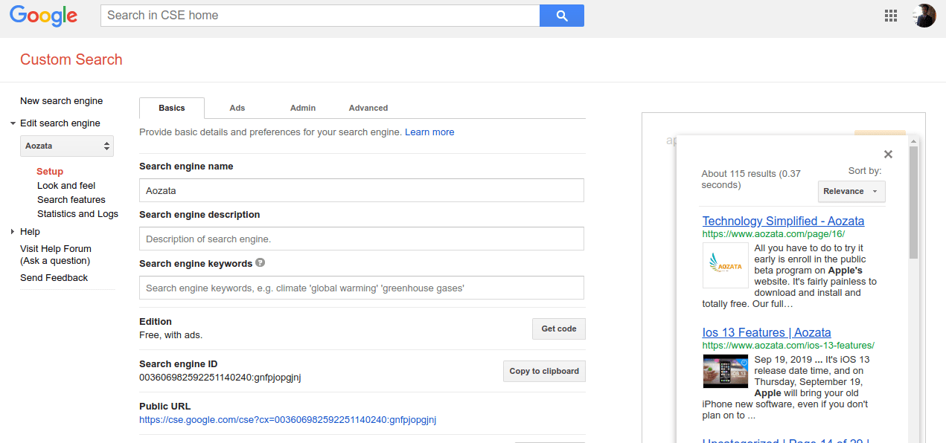Collapse the Edit search engine section
This screenshot has width=946, height=443.
click(13, 123)
